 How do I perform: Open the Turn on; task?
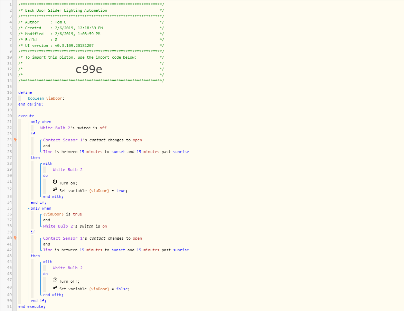pos(68,183)
